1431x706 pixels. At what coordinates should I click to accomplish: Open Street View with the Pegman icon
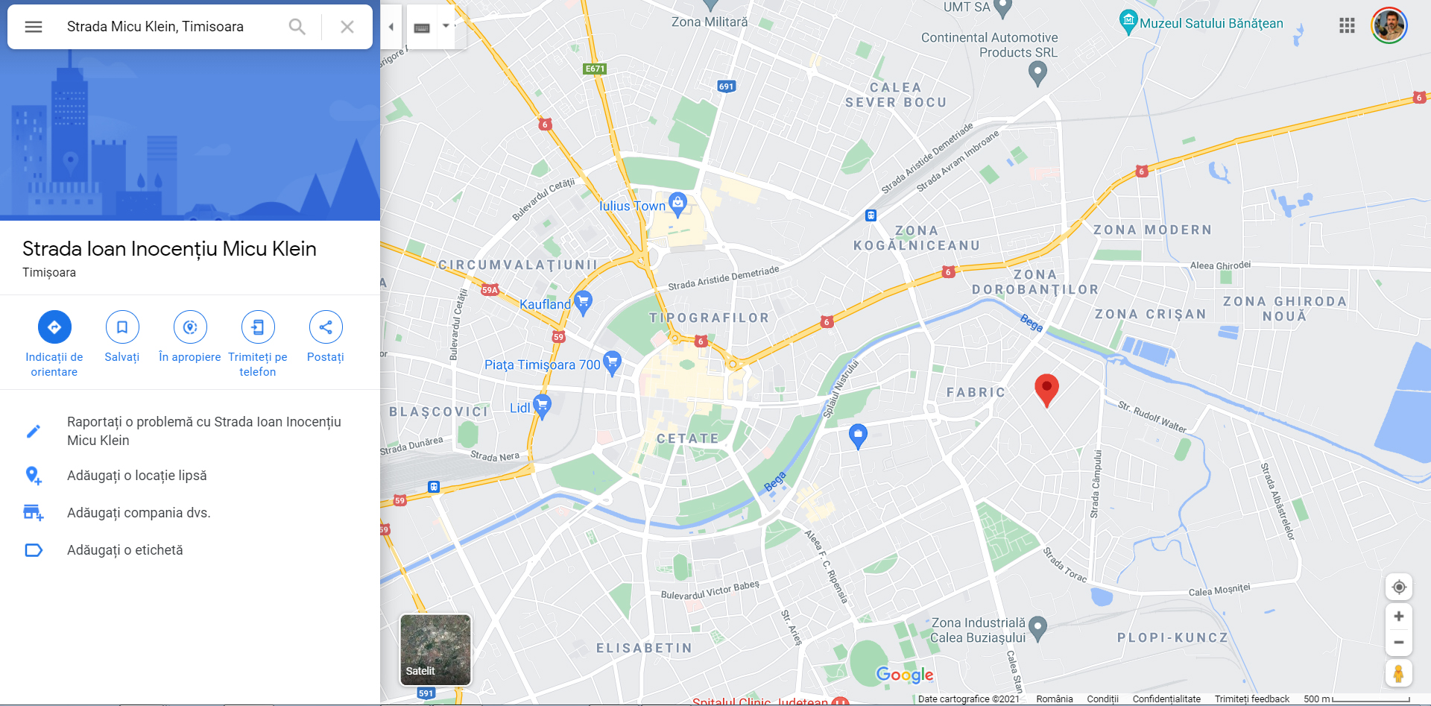[1399, 673]
